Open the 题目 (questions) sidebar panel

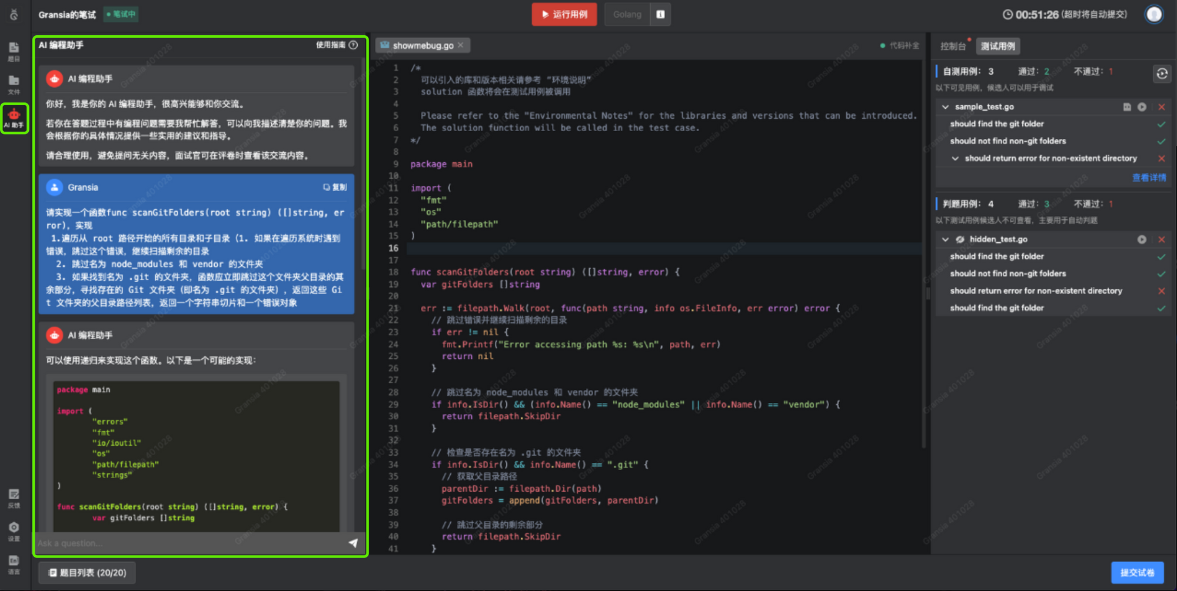14,51
